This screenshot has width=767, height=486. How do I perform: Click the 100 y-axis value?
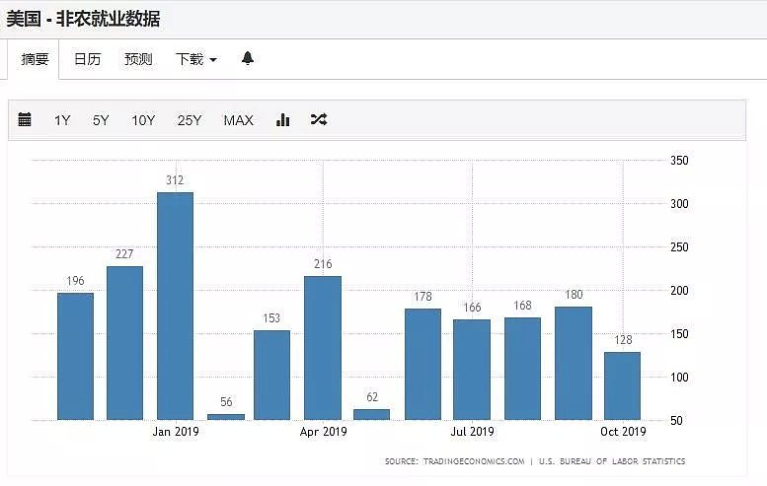[x=679, y=378]
